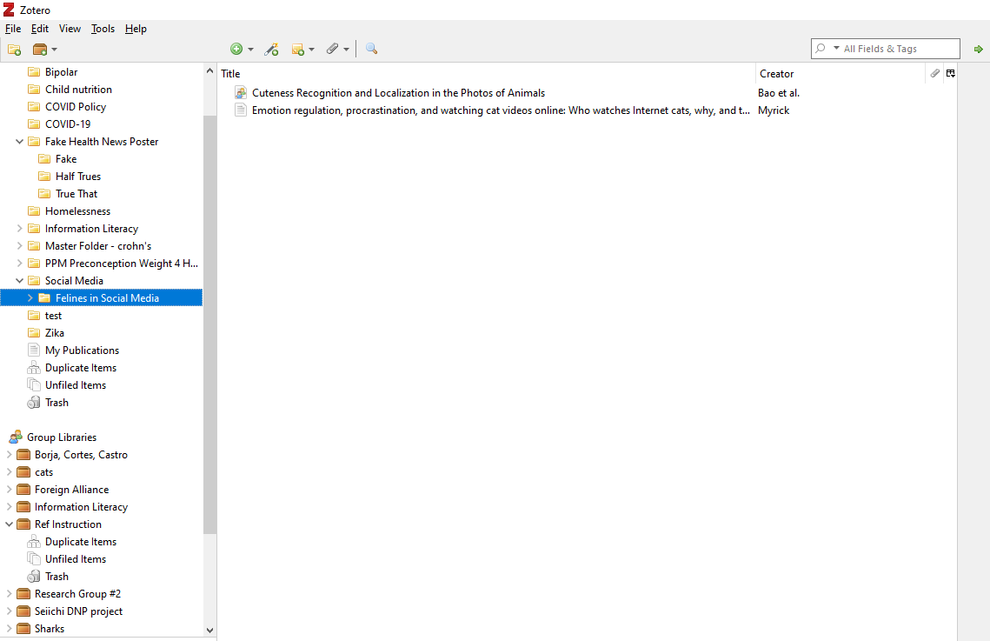Sort items by the Creator column header
Viewport: 990px width, 641px height.
(840, 74)
